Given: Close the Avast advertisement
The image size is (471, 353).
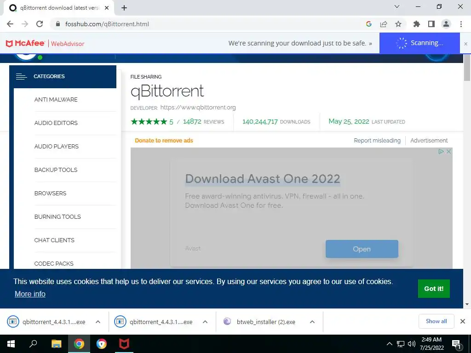Looking at the screenshot, I should [x=448, y=152].
